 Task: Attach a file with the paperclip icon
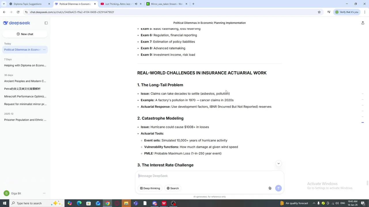coord(270,188)
